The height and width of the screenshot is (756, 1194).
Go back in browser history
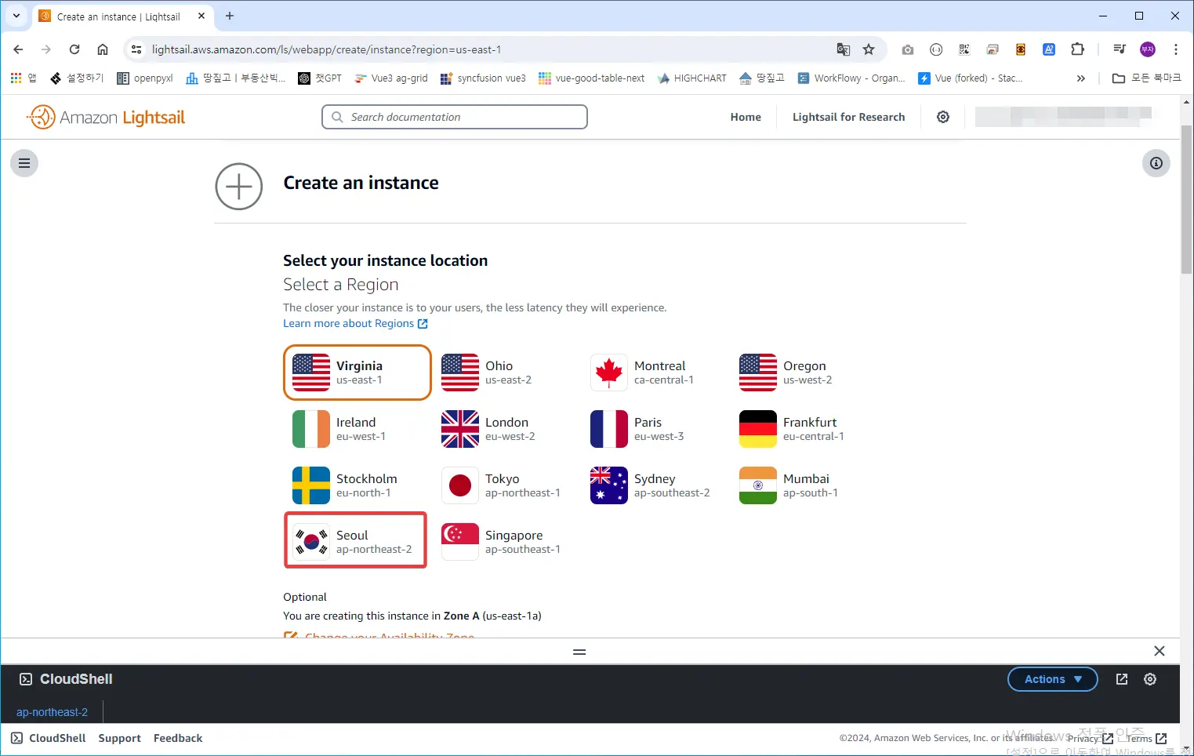click(x=18, y=49)
